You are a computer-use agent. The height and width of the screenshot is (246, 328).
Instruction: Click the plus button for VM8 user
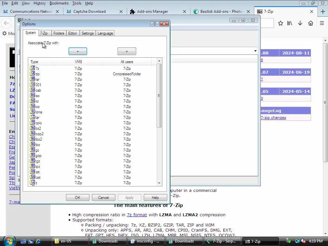point(78,51)
